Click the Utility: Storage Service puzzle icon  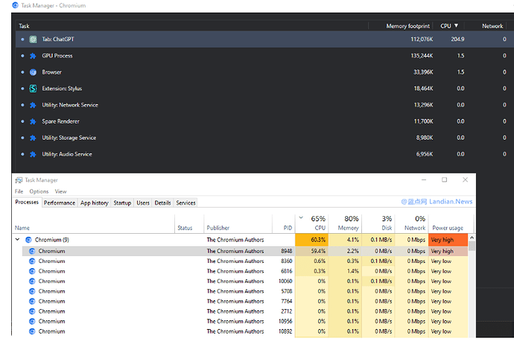(x=33, y=138)
